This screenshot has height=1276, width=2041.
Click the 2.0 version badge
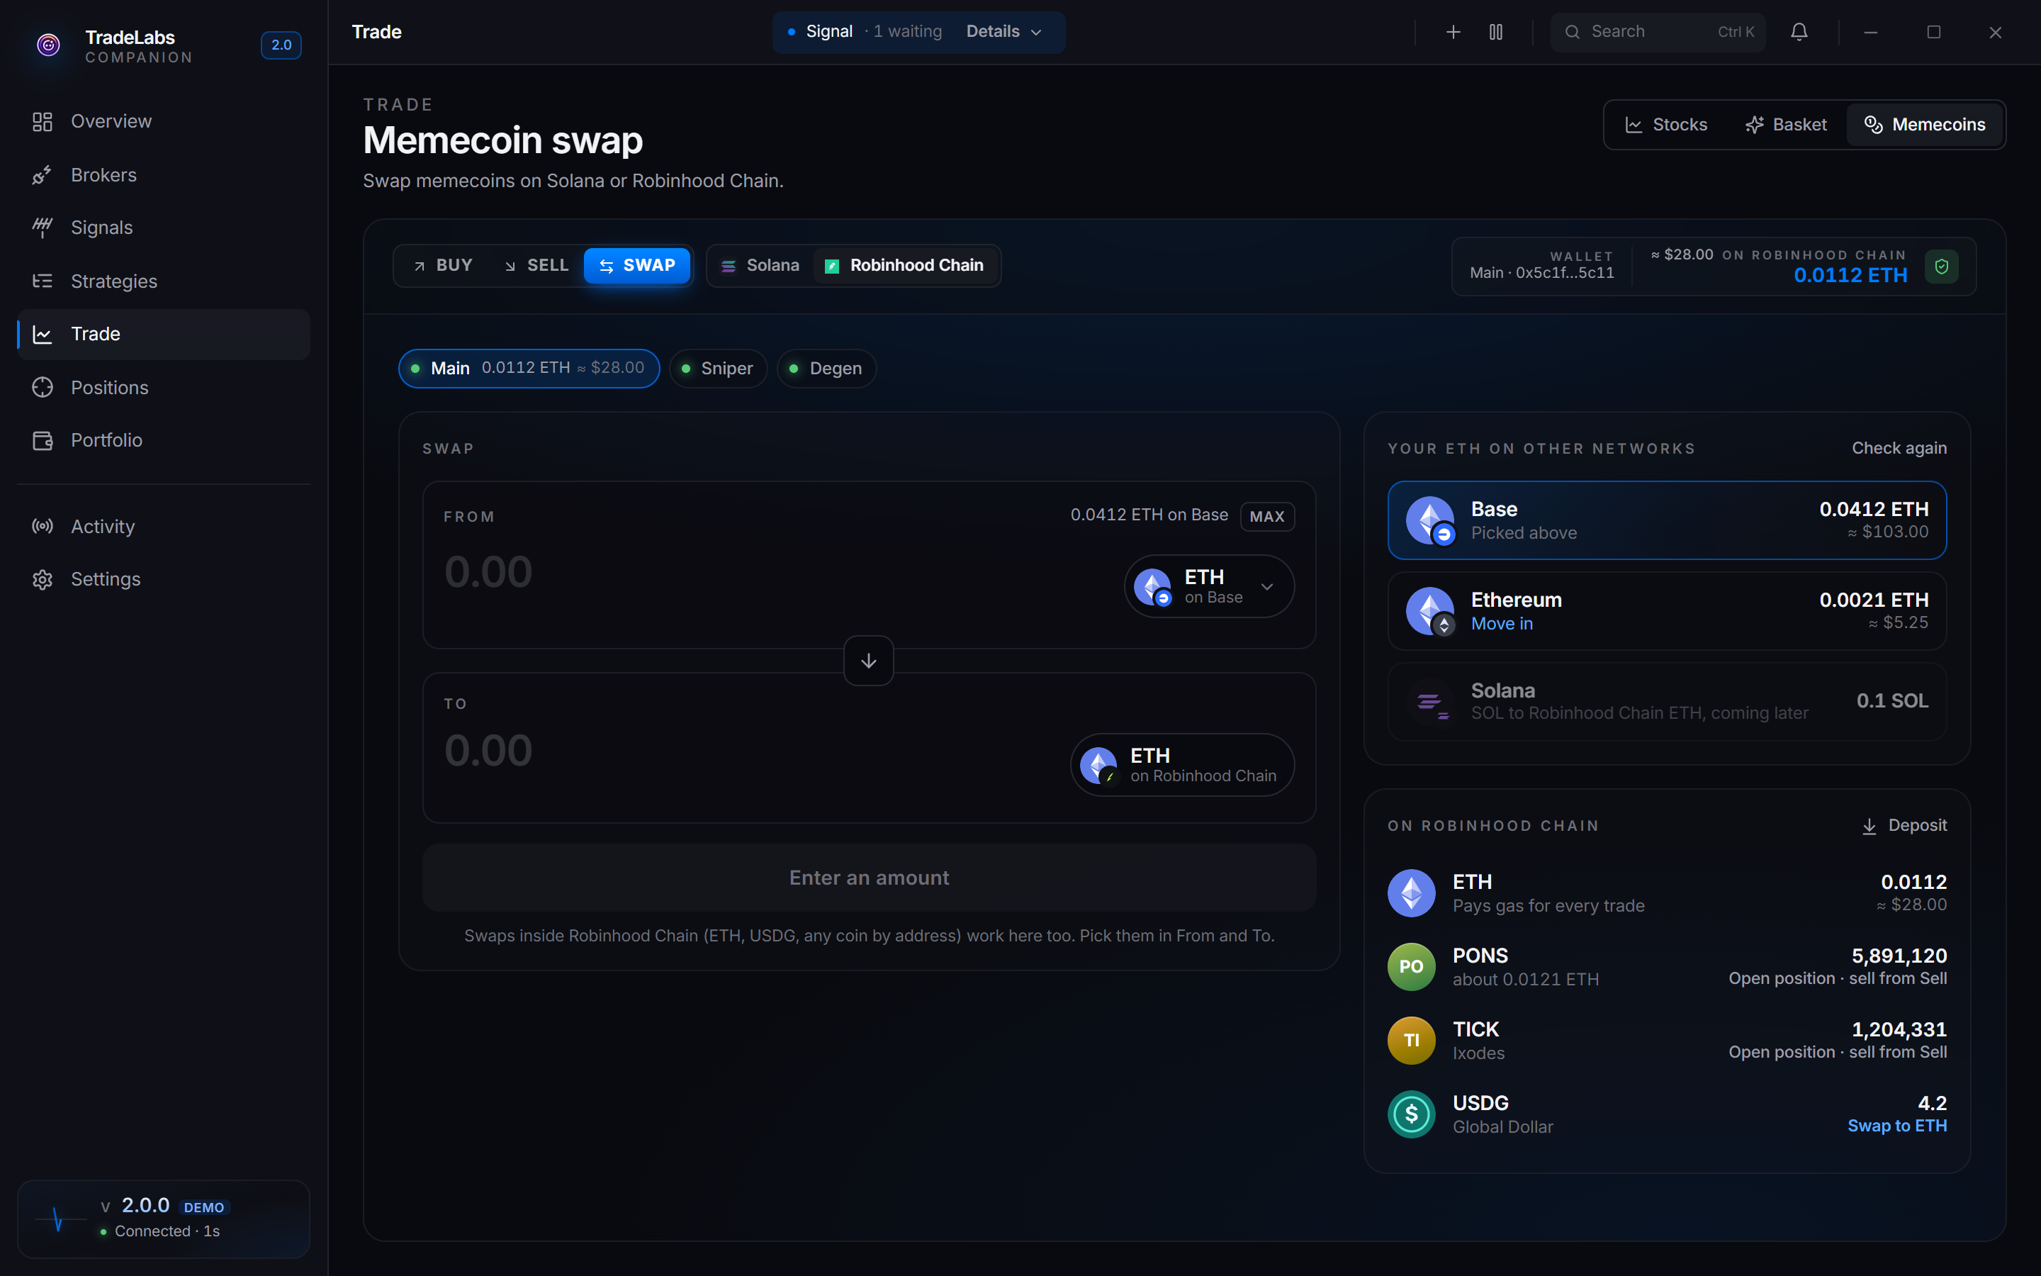(x=281, y=45)
